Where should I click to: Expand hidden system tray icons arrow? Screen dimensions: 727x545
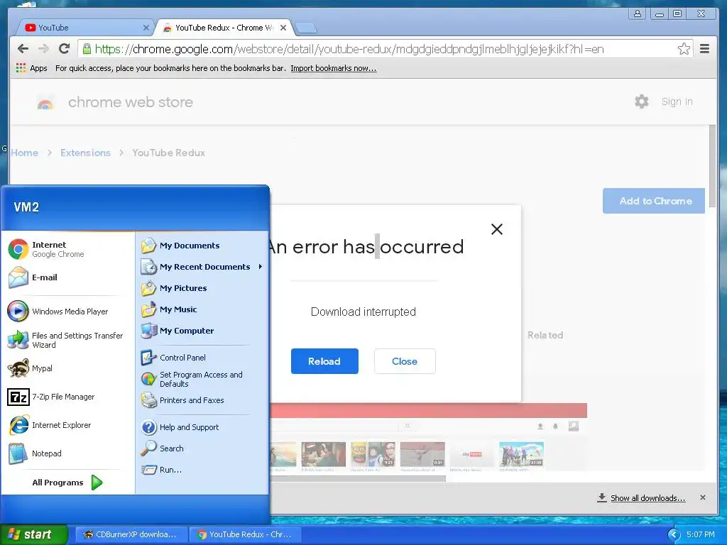click(674, 535)
